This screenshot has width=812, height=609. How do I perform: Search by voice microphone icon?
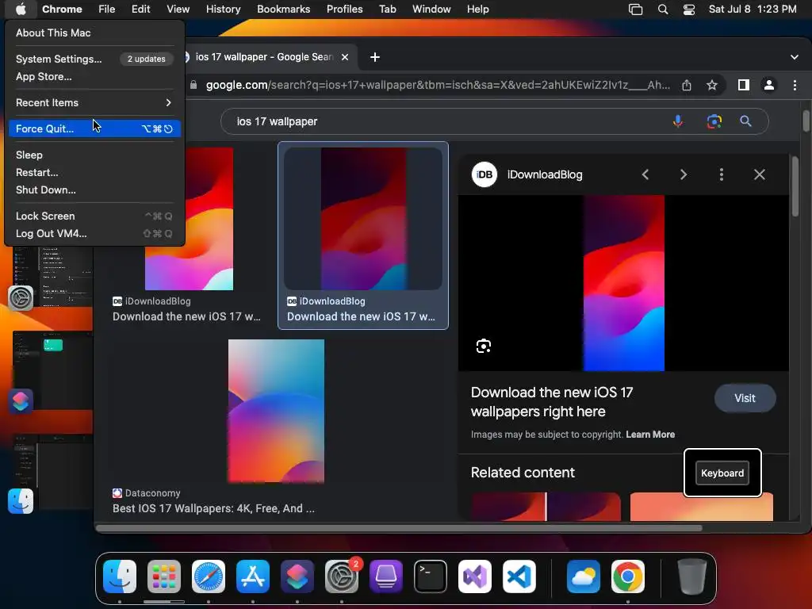click(x=677, y=121)
